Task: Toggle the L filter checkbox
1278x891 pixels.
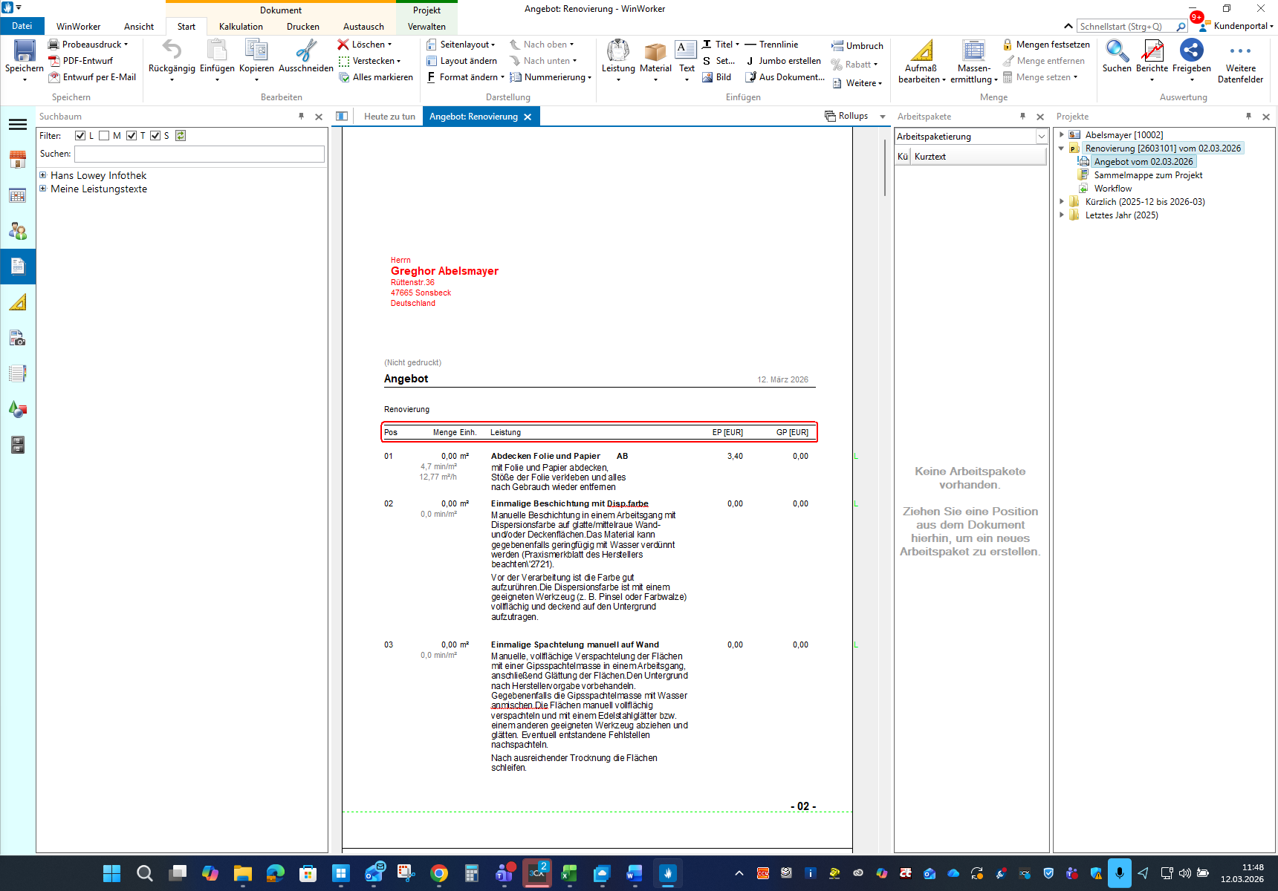Action: point(80,136)
